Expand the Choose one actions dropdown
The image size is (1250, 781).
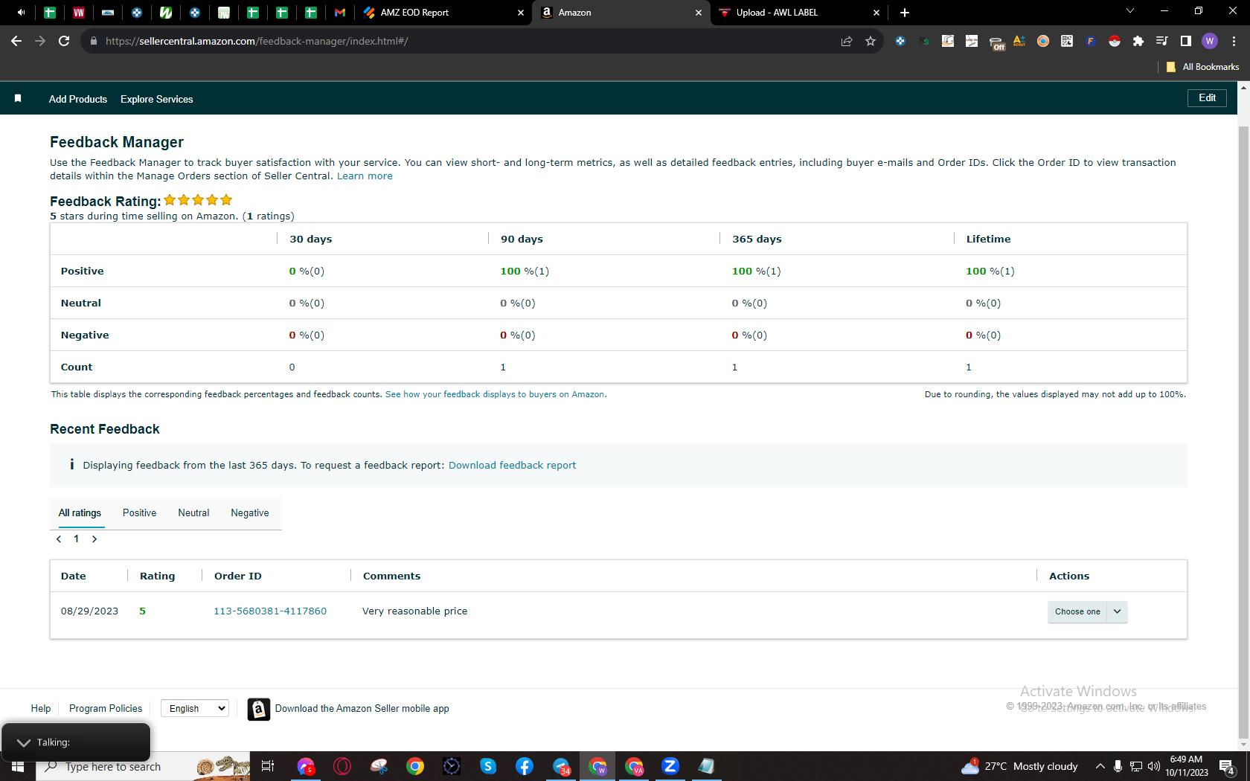1087,612
